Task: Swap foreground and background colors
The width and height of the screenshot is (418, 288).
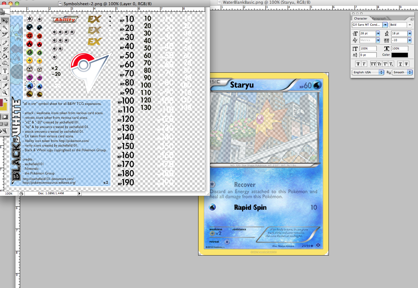Action: 6,100
